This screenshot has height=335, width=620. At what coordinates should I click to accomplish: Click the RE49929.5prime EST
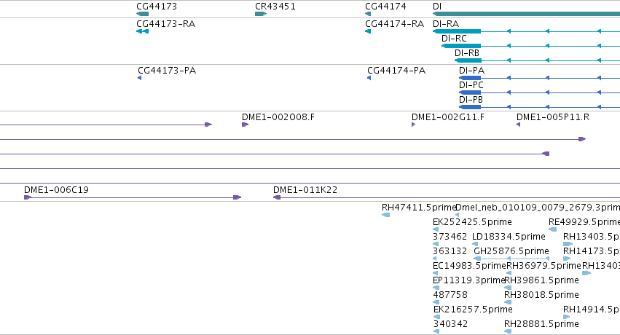[x=553, y=229]
